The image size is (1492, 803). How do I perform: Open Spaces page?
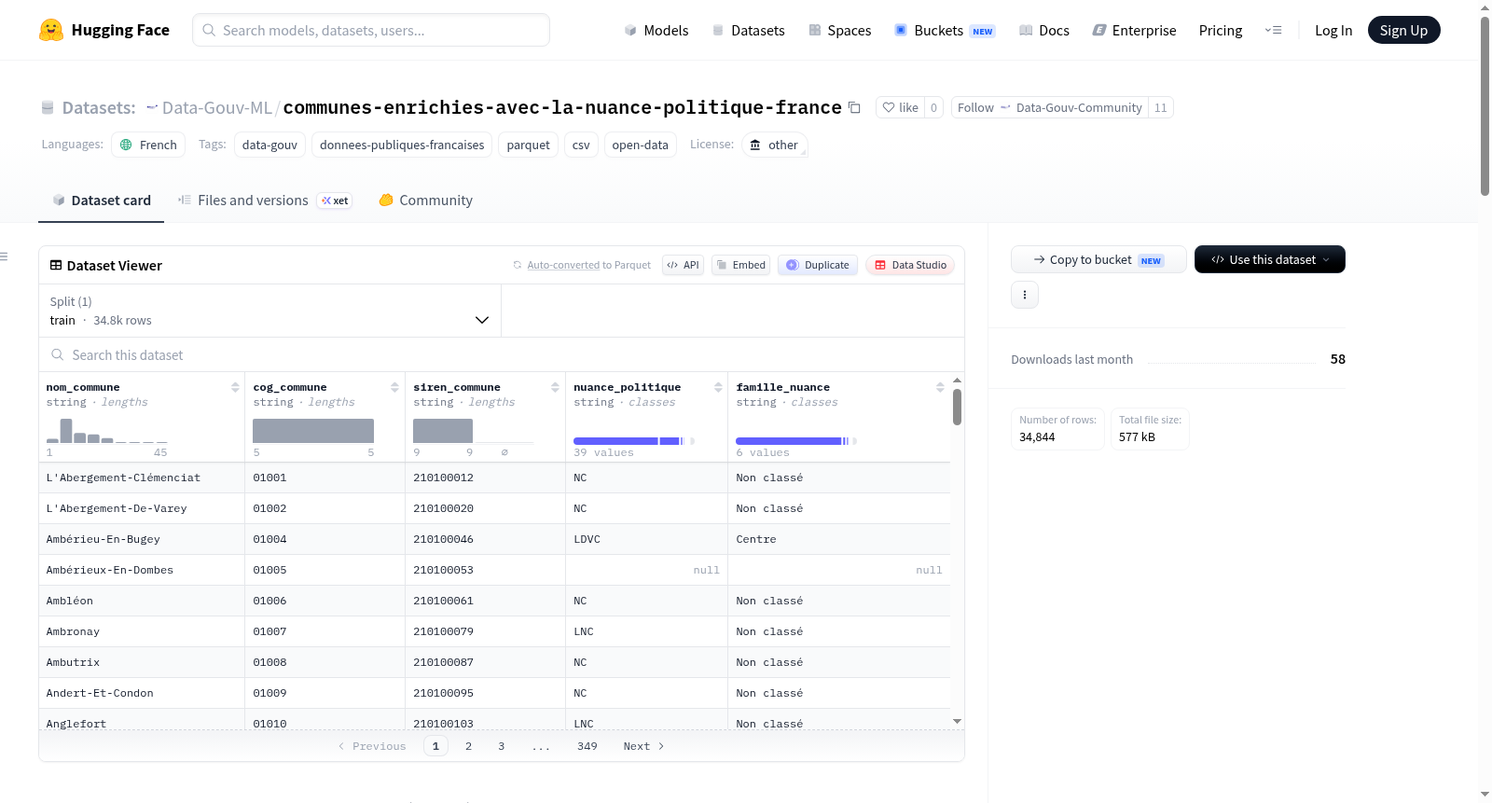click(x=839, y=30)
